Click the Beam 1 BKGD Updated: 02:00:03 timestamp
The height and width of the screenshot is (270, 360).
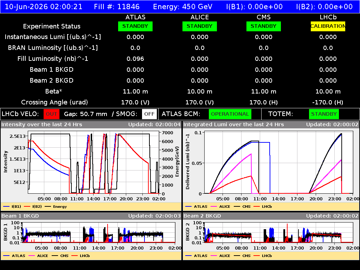tap(155, 216)
